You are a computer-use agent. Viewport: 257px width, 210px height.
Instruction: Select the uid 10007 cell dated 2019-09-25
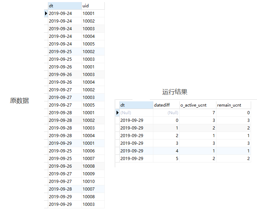tap(93, 159)
